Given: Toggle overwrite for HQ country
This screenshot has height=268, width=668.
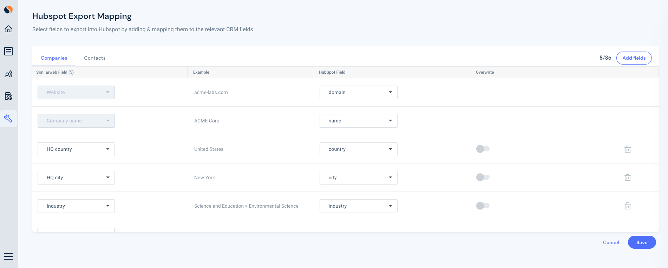Looking at the screenshot, I should point(483,149).
